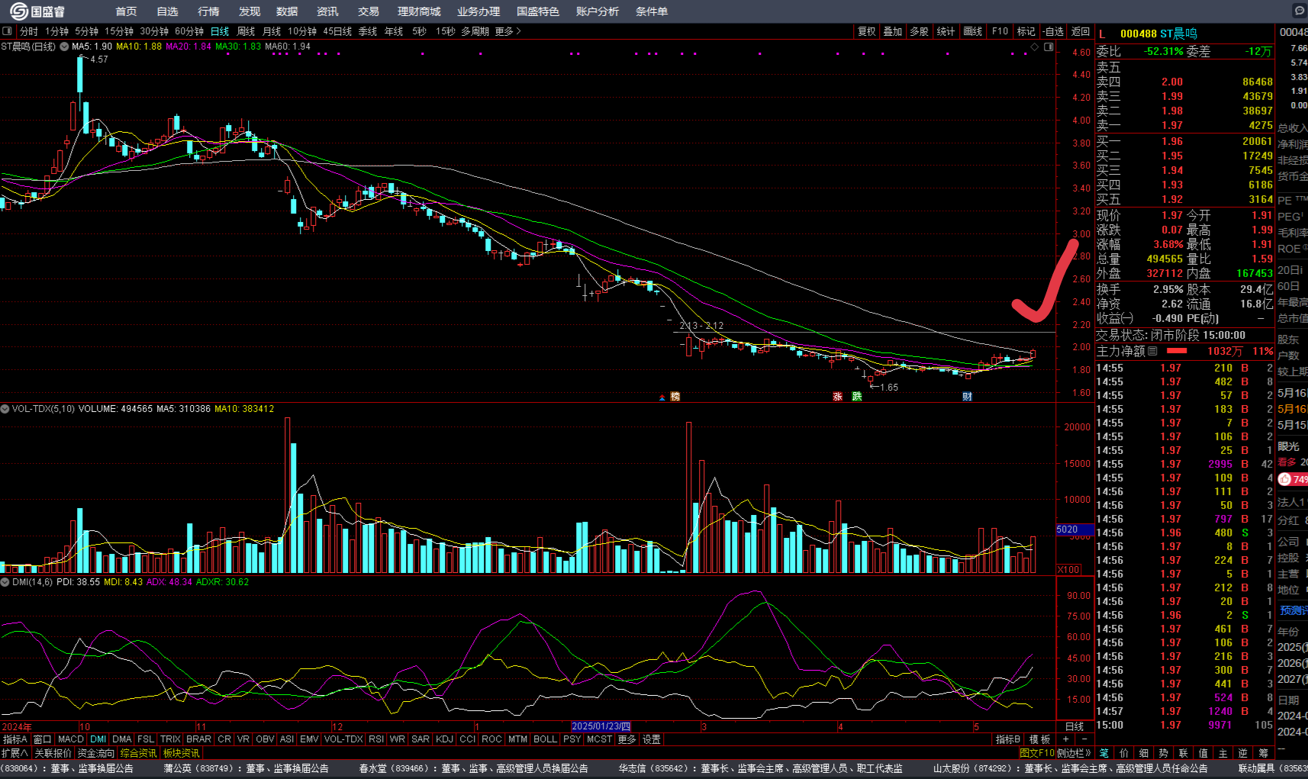The image size is (1308, 779).
Task: Switch chart period to 5分钟
Action: click(x=86, y=31)
